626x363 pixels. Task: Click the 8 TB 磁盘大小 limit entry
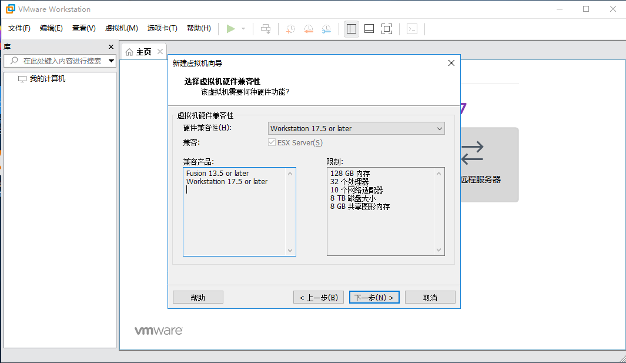coord(353,198)
